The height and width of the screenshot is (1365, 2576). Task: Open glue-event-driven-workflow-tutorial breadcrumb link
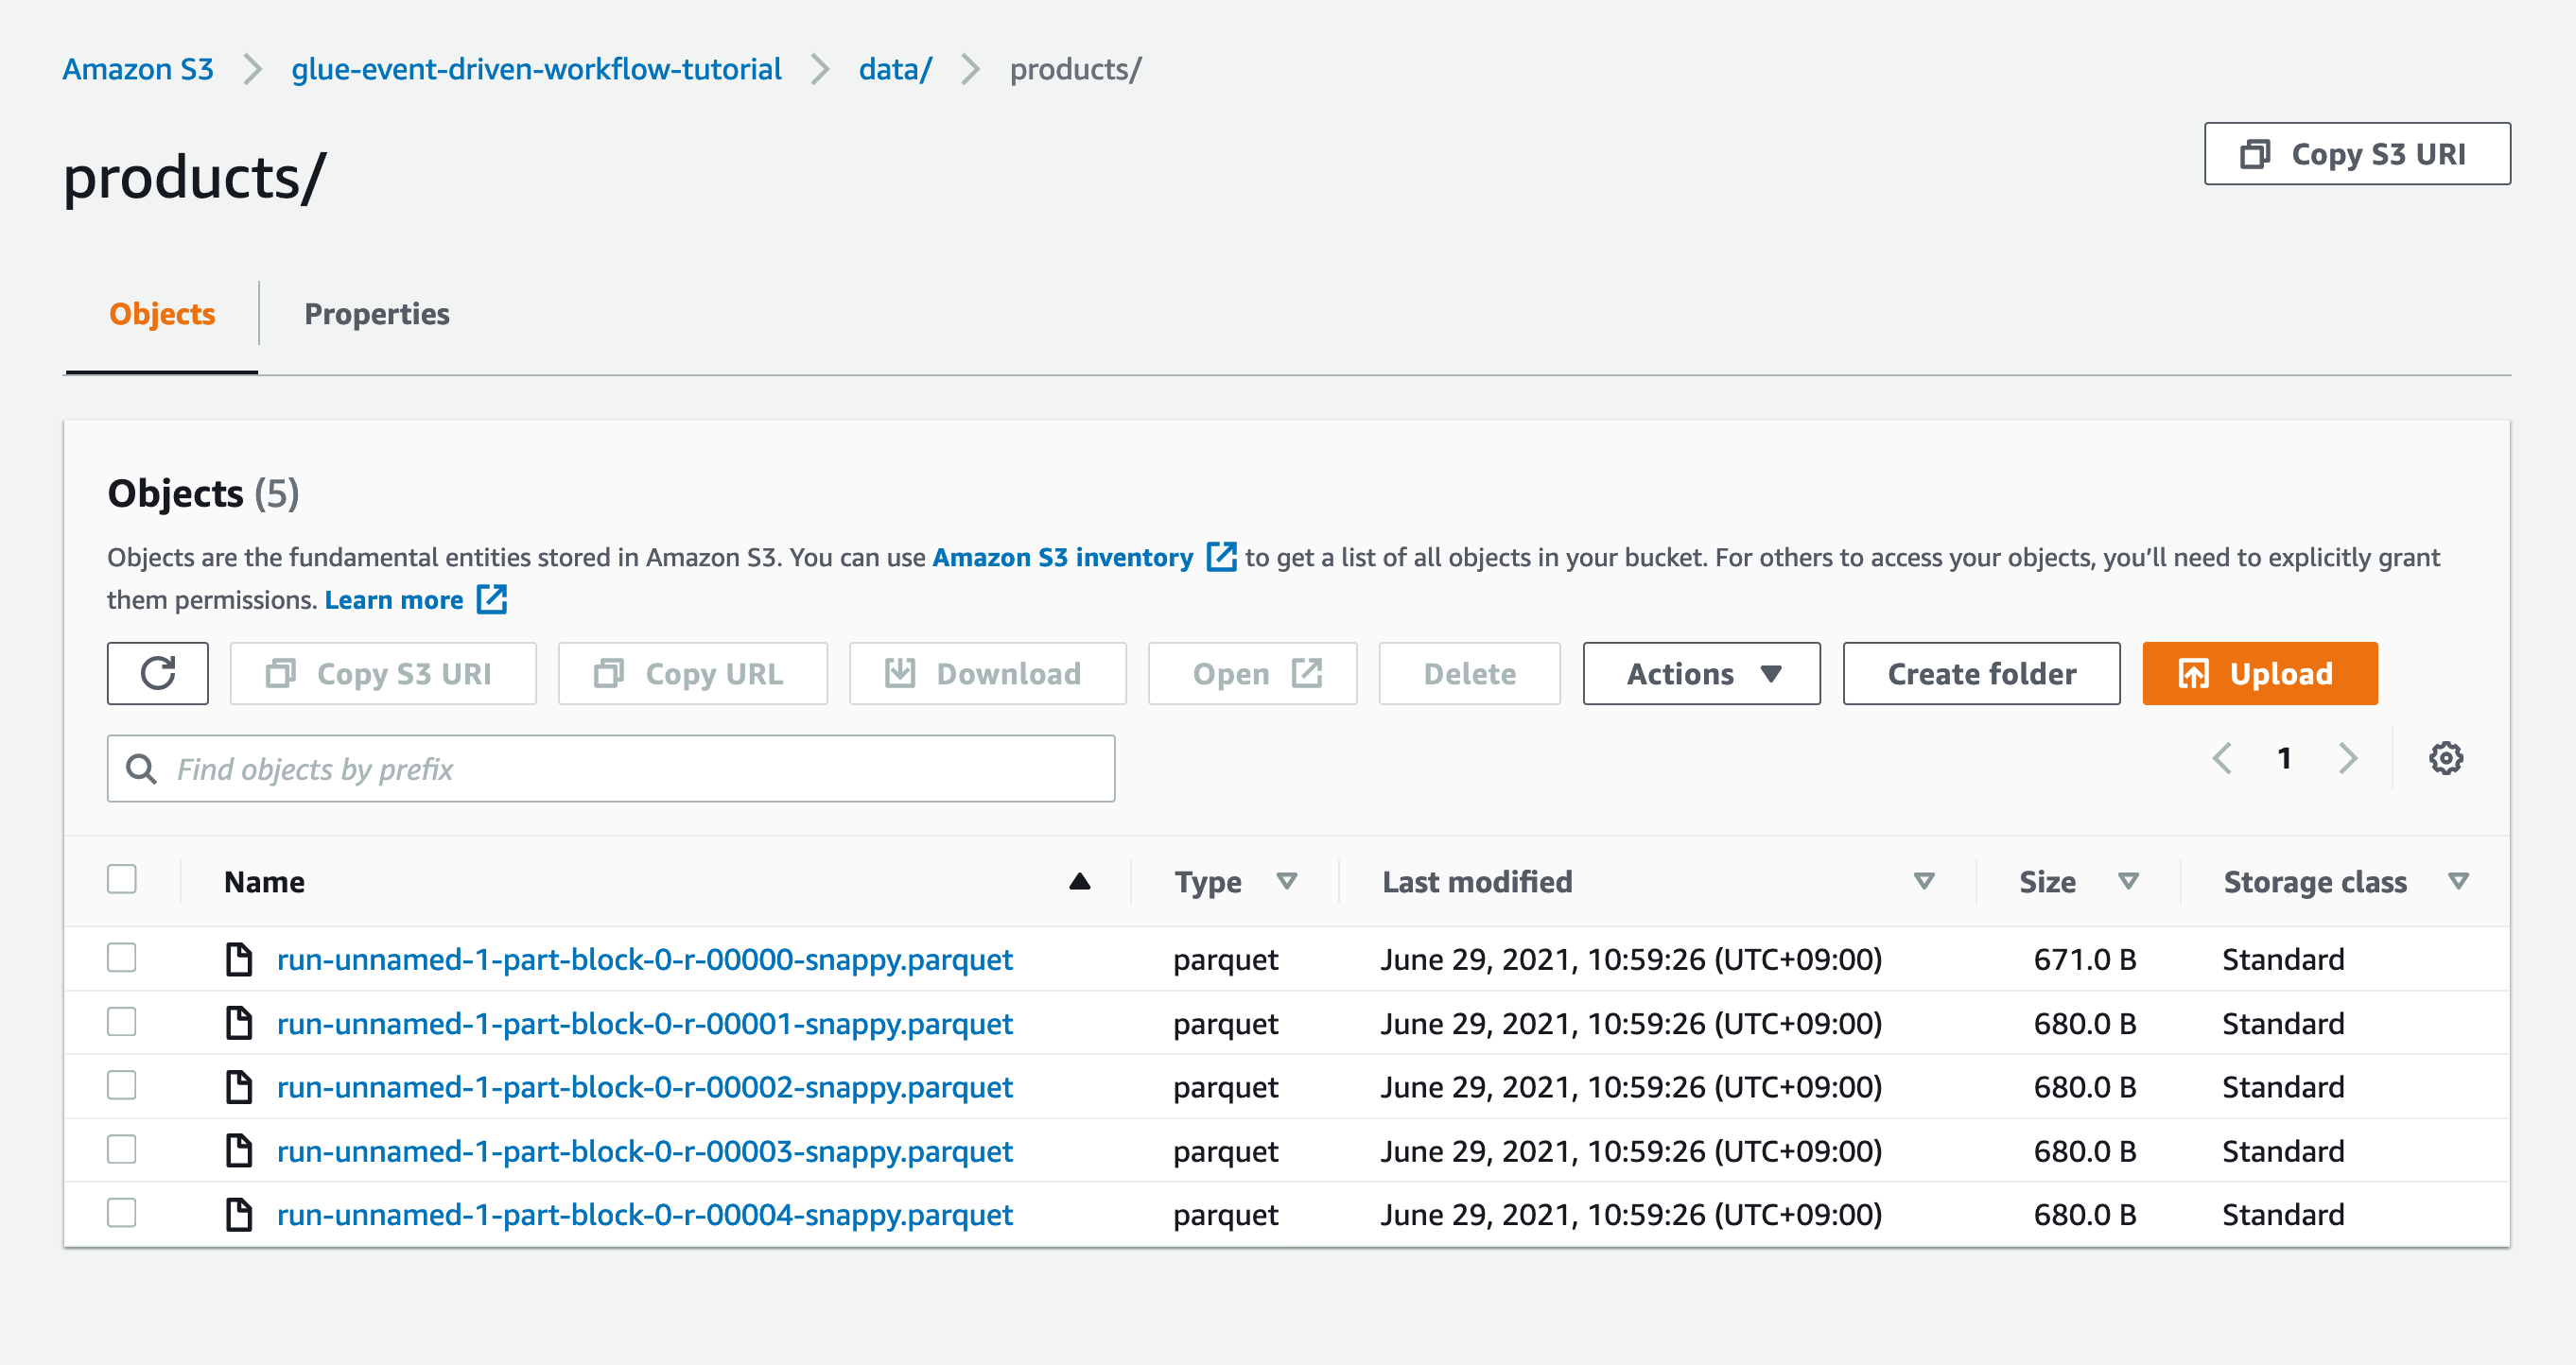(536, 69)
